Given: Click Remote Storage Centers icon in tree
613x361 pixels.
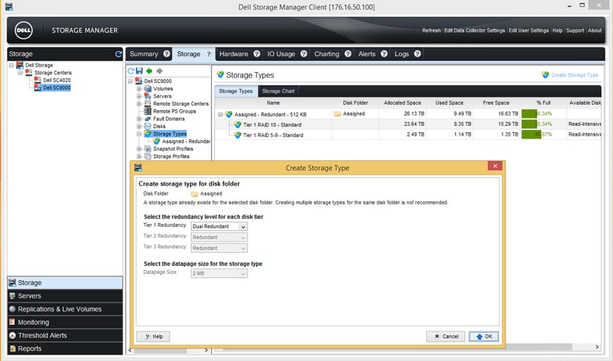Looking at the screenshot, I should (x=148, y=103).
